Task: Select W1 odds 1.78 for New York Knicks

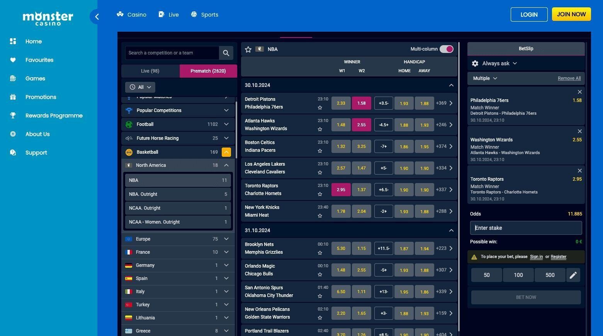Action: tap(341, 211)
